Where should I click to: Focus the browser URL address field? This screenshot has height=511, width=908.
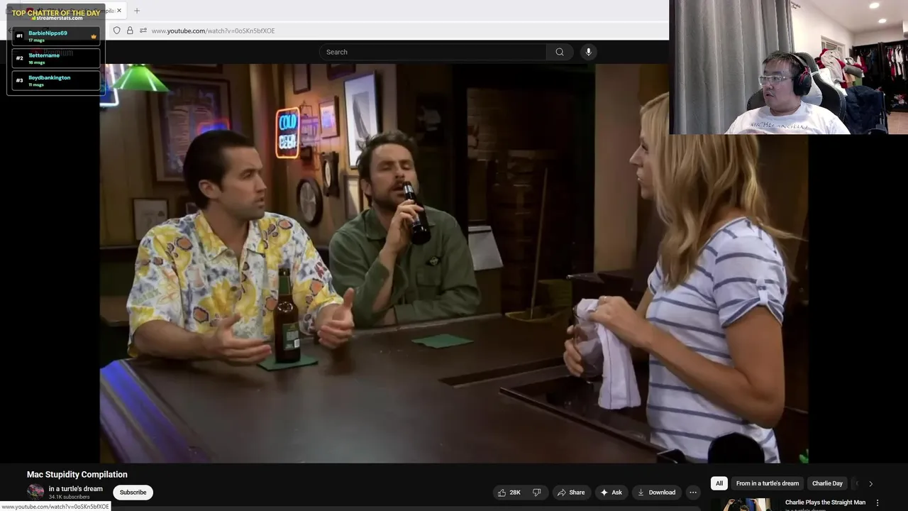point(404,31)
